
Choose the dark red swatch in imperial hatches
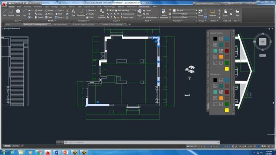[x=227, y=51]
